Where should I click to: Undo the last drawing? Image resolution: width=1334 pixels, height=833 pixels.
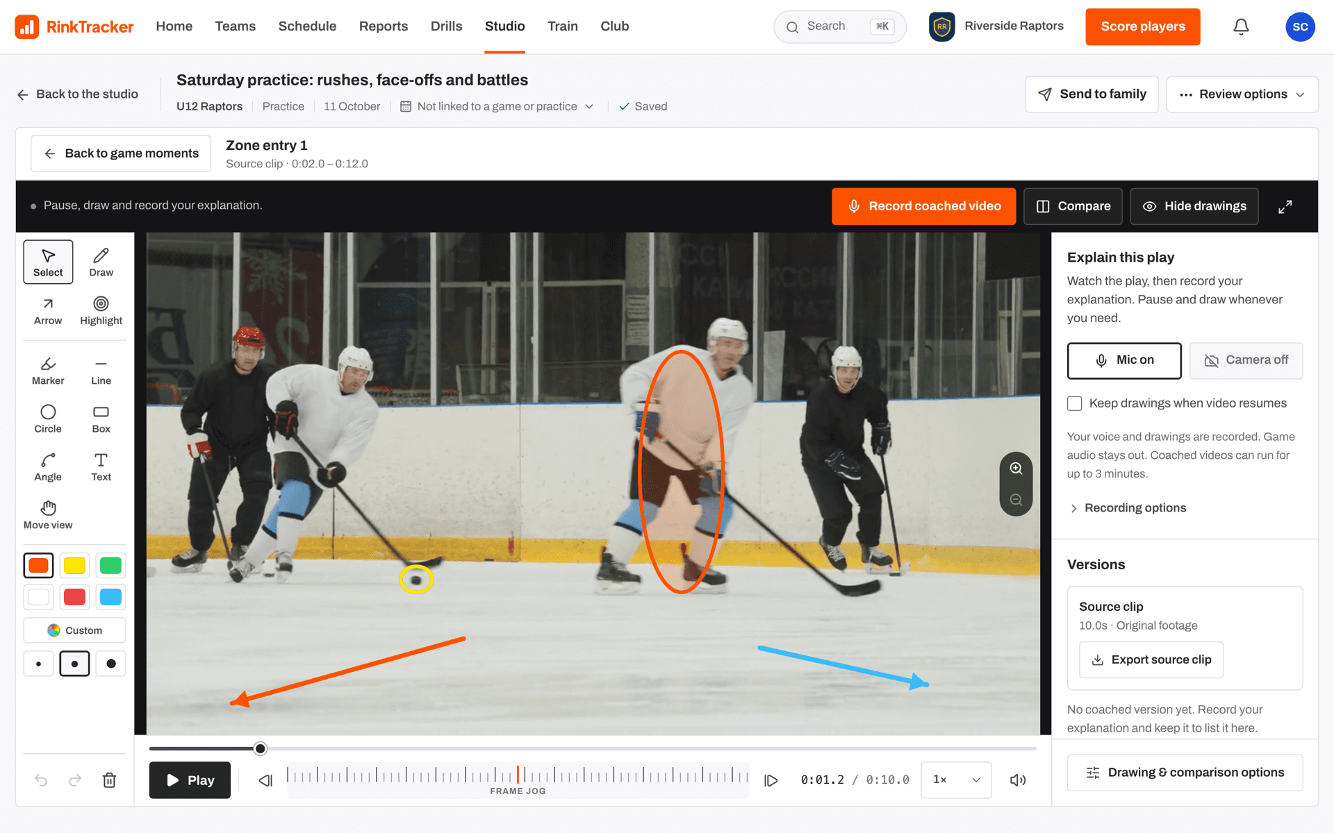click(41, 780)
